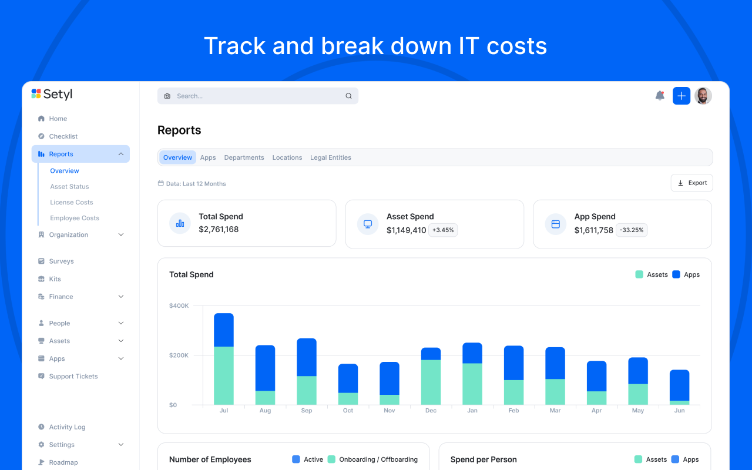Toggle Apps in Spend per Person legend
The height and width of the screenshot is (470, 752).
click(x=685, y=459)
